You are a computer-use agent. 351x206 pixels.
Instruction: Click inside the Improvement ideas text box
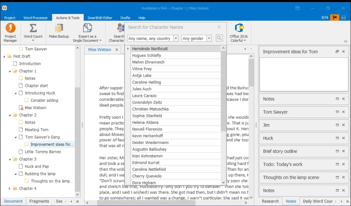point(304,74)
